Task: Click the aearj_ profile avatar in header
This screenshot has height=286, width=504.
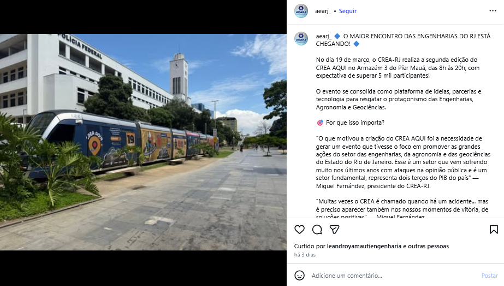Action: coord(301,11)
